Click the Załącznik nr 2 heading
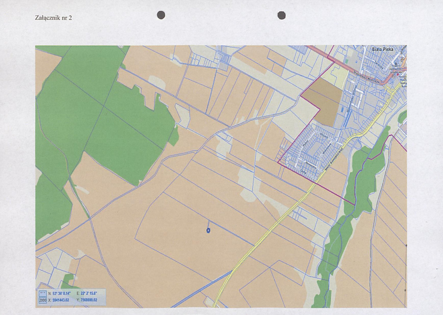This screenshot has width=443, height=315. pyautogui.click(x=54, y=17)
